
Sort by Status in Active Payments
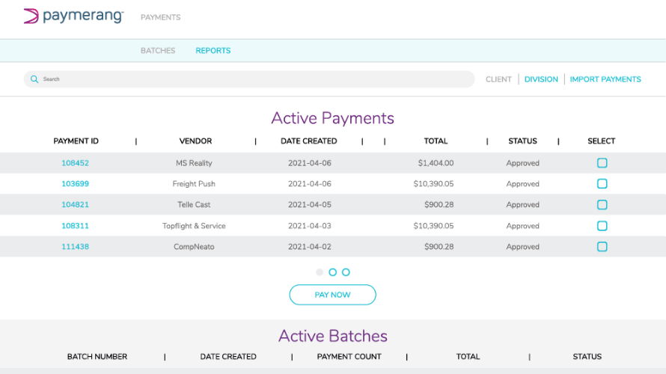523,141
